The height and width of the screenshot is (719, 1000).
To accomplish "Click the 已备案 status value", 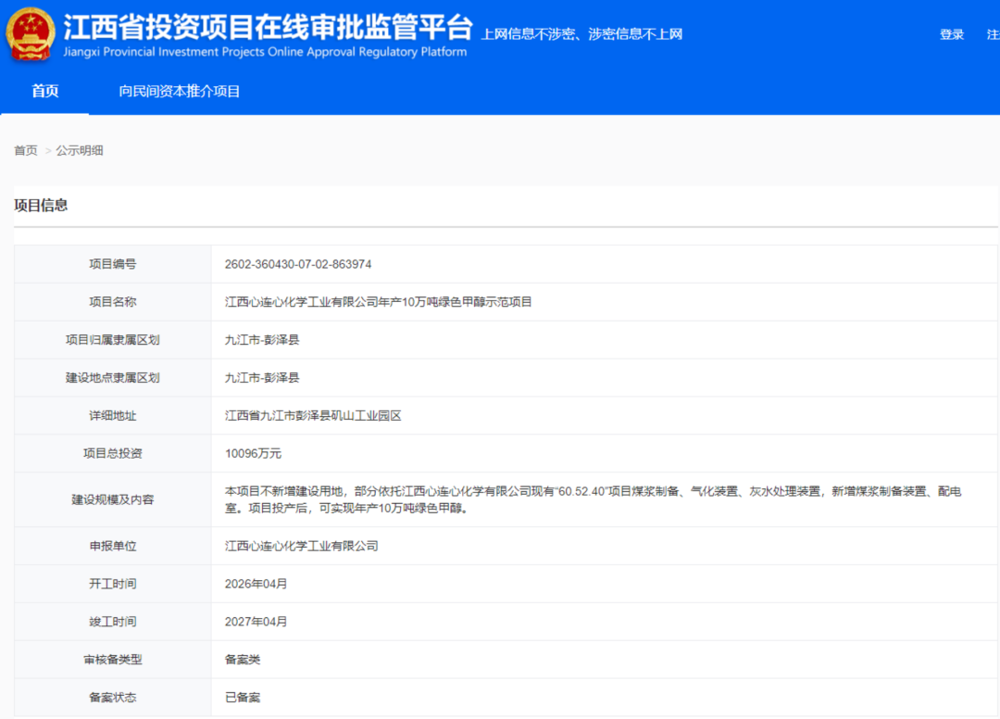I will 243,697.
